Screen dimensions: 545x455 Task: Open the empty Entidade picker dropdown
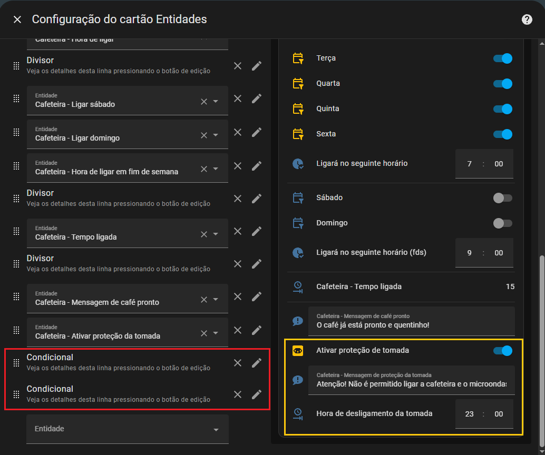(216, 430)
